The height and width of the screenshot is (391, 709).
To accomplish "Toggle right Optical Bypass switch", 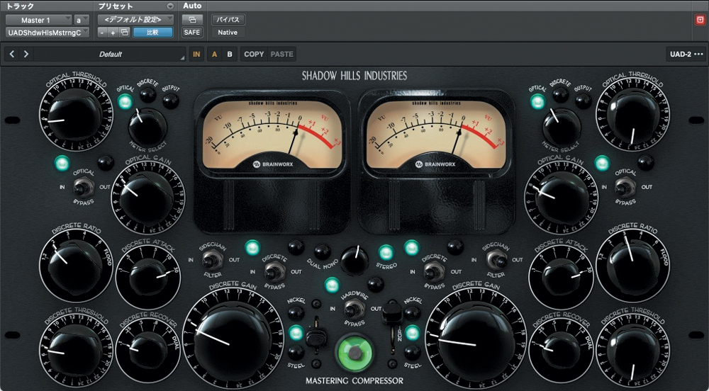I will click(x=625, y=186).
